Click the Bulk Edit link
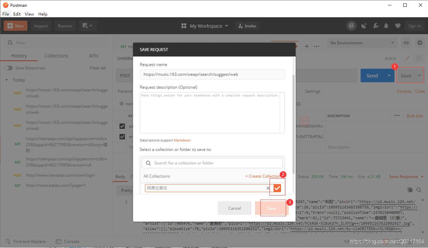This screenshot has width=428, height=248. pos(415,116)
